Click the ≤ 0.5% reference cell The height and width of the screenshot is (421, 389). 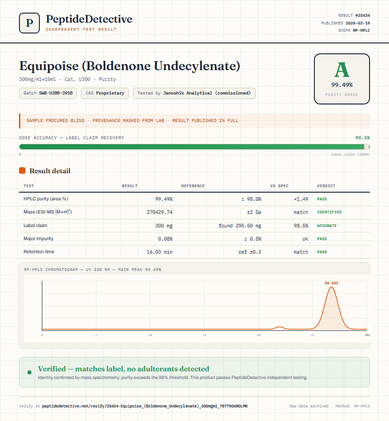(253, 239)
